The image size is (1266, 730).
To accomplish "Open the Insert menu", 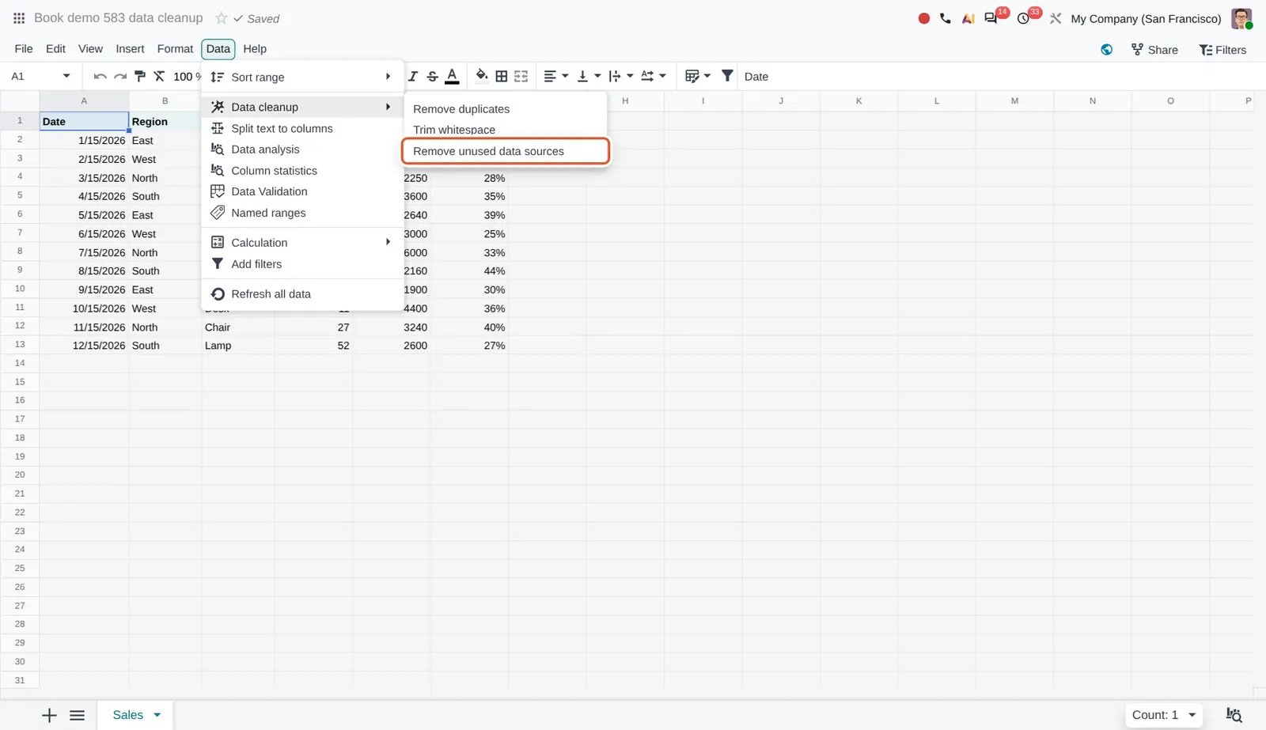I will pos(130,48).
